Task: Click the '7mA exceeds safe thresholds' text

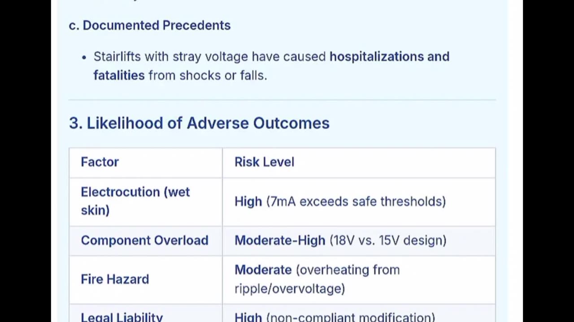Action: [x=356, y=202]
